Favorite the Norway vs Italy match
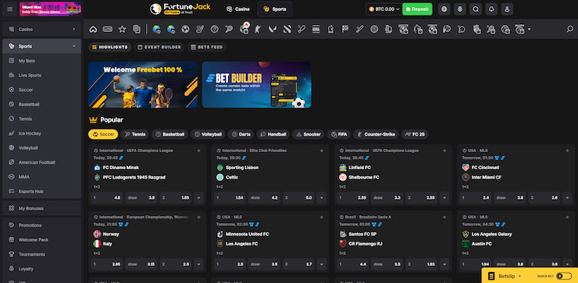578x283 pixels. pos(198,218)
